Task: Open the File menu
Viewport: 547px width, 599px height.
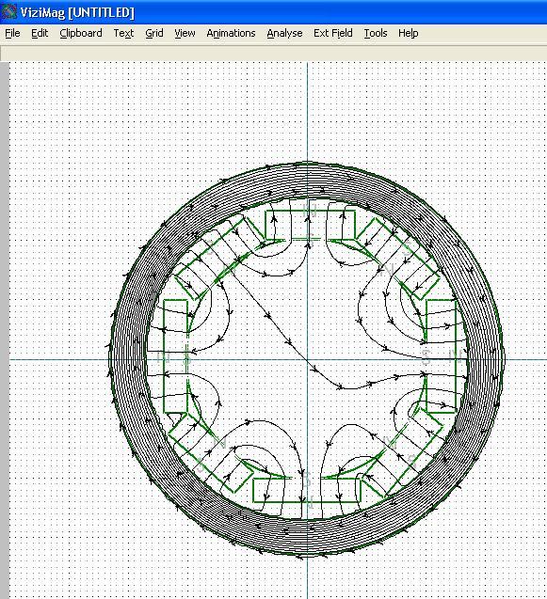Action: click(12, 33)
